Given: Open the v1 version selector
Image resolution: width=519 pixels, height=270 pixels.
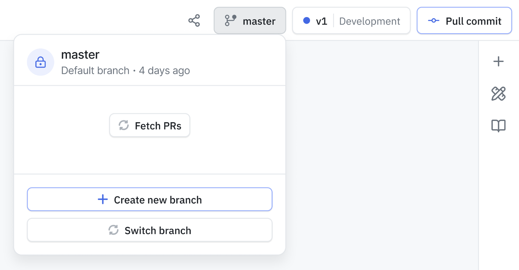Looking at the screenshot, I should click(x=321, y=21).
